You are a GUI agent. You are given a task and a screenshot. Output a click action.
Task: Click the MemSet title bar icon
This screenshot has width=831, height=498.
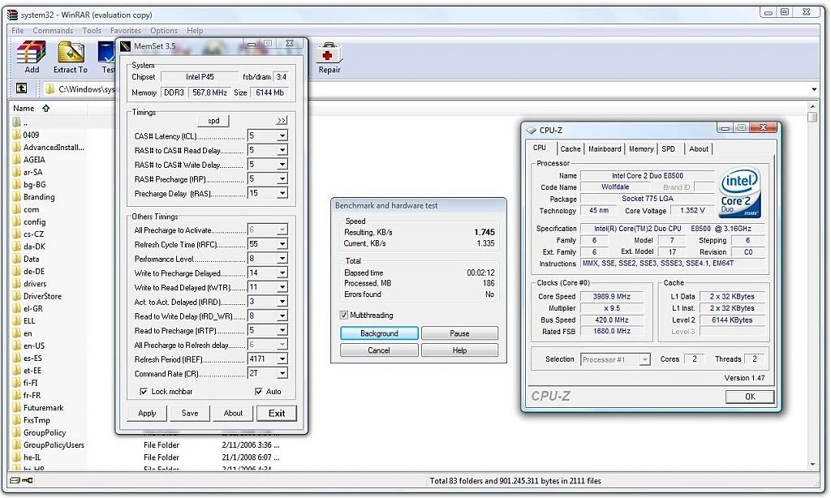125,46
